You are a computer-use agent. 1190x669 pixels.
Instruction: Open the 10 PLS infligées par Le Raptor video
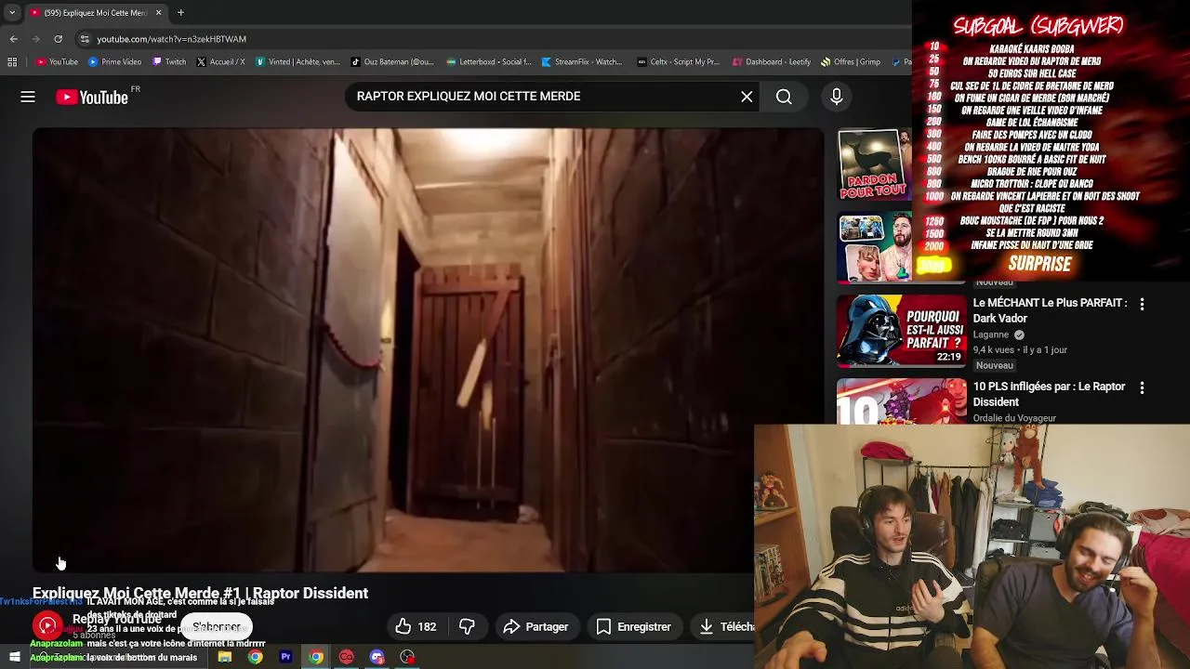[1049, 394]
